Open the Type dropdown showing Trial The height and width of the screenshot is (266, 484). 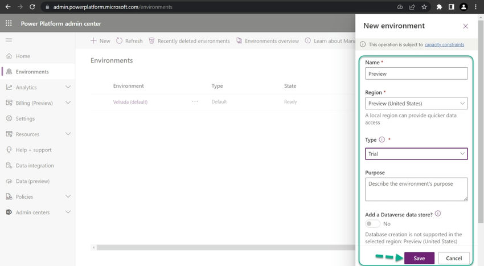click(416, 154)
